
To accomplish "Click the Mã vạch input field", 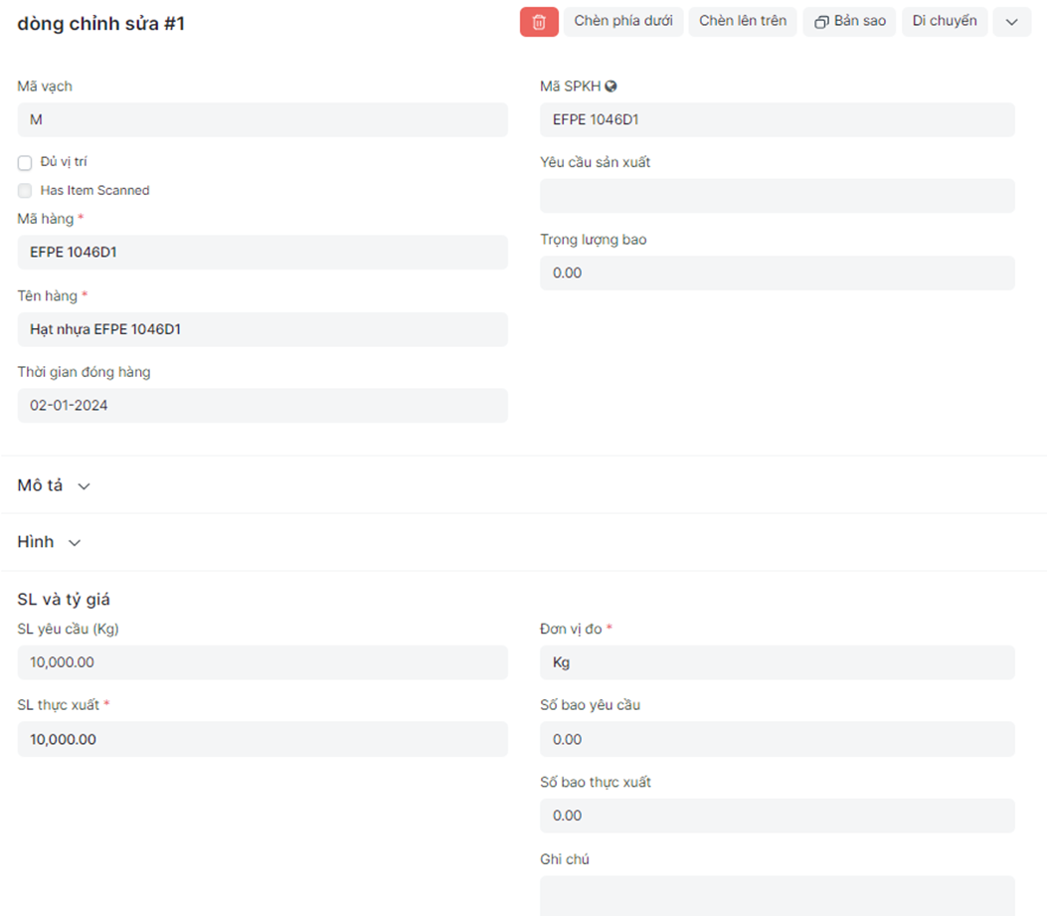I will (x=262, y=120).
